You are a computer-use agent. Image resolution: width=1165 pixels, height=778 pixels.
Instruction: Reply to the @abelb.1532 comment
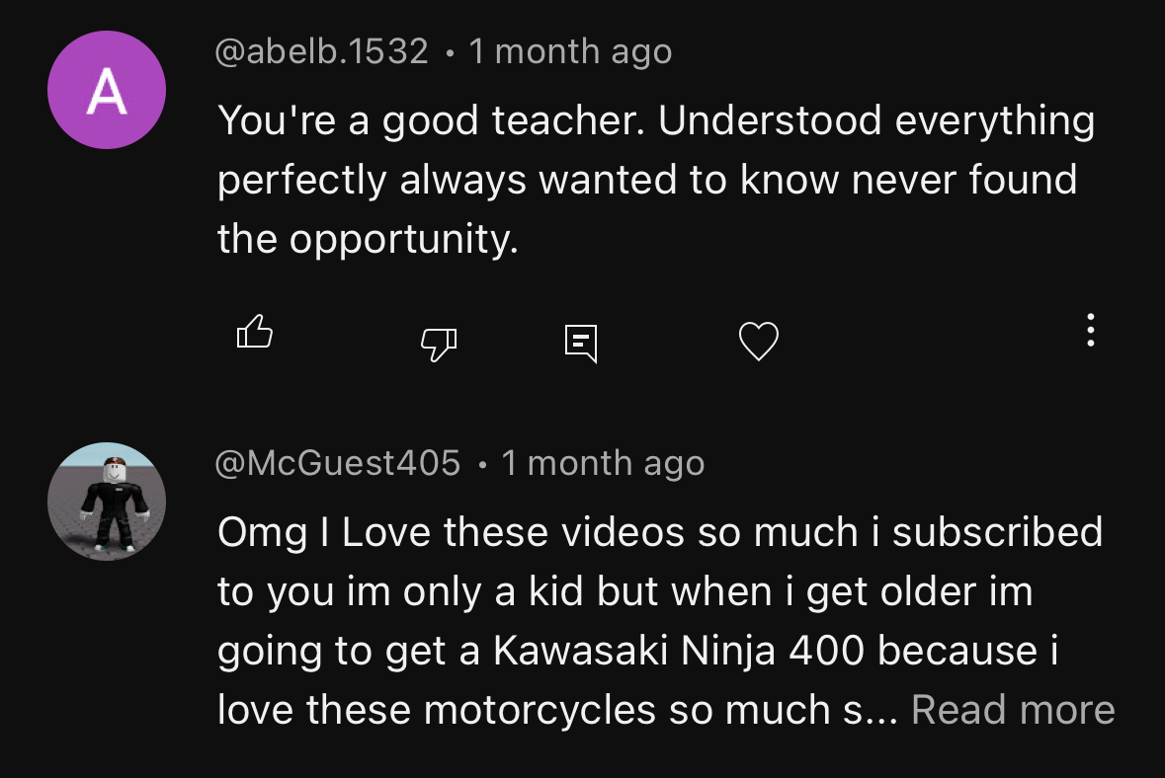580,343
